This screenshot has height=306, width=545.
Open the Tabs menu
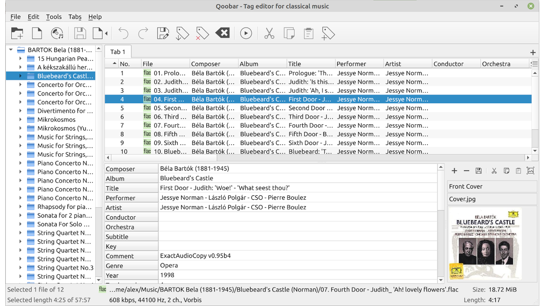[75, 17]
